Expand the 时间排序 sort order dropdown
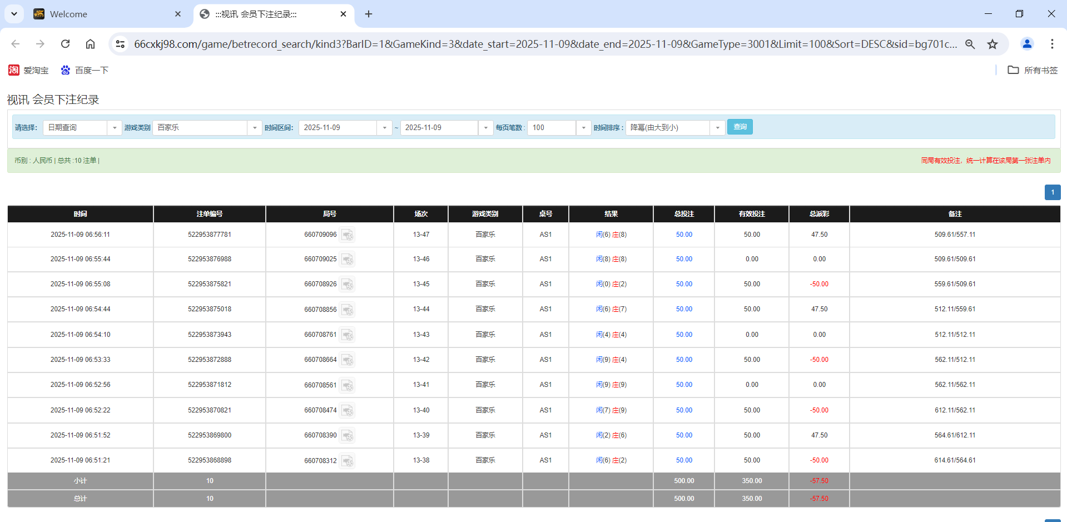Screen dimensions: 1067x522 tap(717, 127)
